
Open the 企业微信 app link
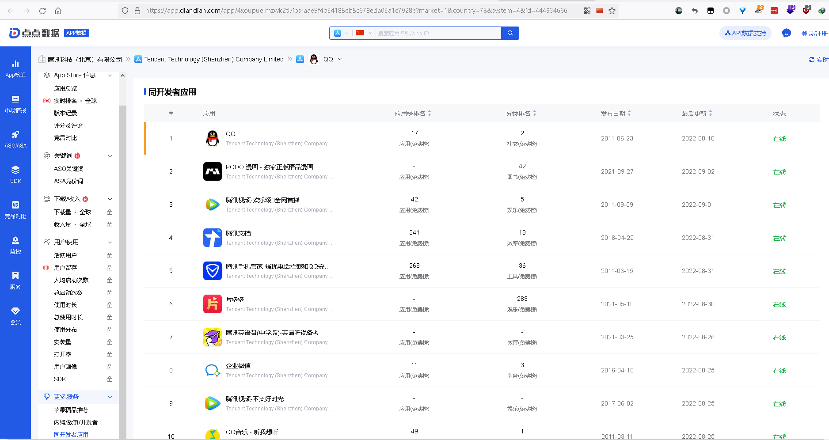[238, 366]
